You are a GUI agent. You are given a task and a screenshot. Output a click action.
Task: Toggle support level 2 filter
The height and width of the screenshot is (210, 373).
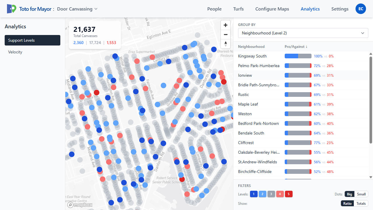point(263,194)
